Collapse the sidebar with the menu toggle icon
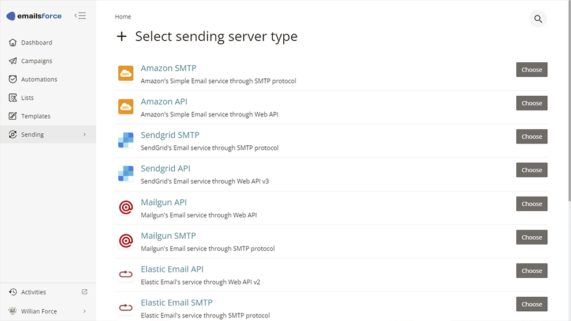 click(x=80, y=16)
